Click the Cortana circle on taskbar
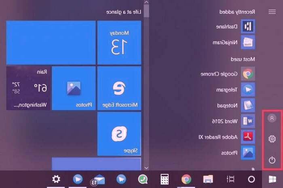This screenshot has width=283, height=188. coord(251,180)
